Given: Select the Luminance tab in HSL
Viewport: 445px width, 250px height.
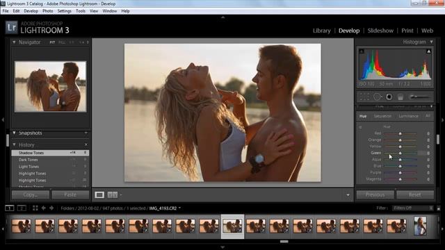Looking at the screenshot, I should (x=408, y=116).
